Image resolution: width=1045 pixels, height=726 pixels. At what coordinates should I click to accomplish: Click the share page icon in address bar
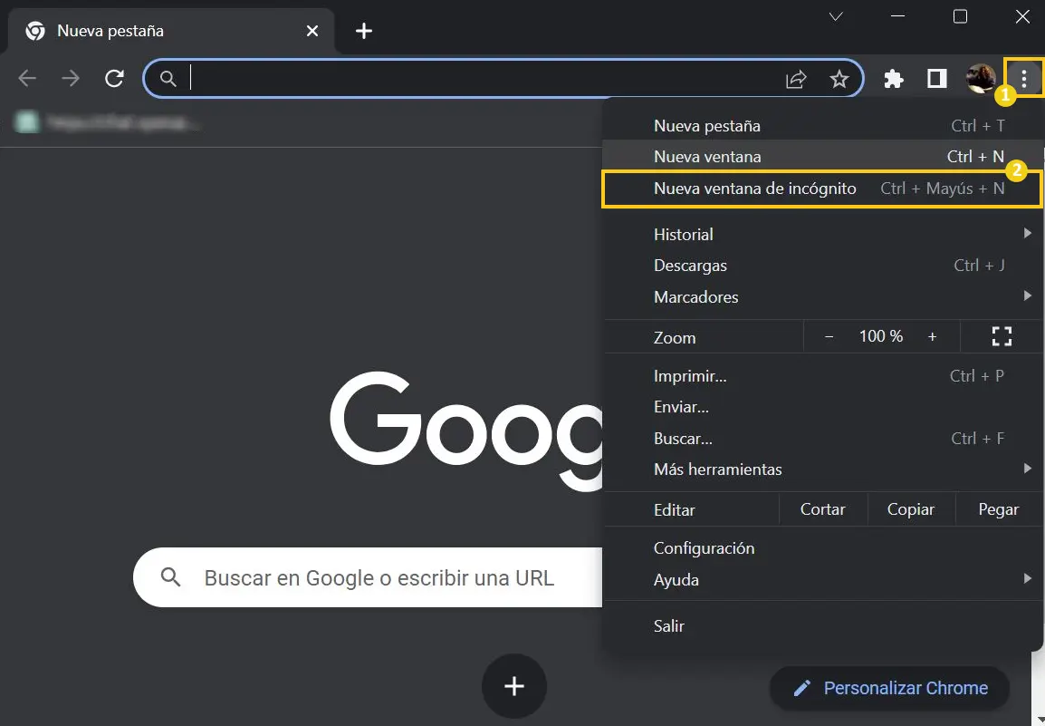pyautogui.click(x=796, y=80)
